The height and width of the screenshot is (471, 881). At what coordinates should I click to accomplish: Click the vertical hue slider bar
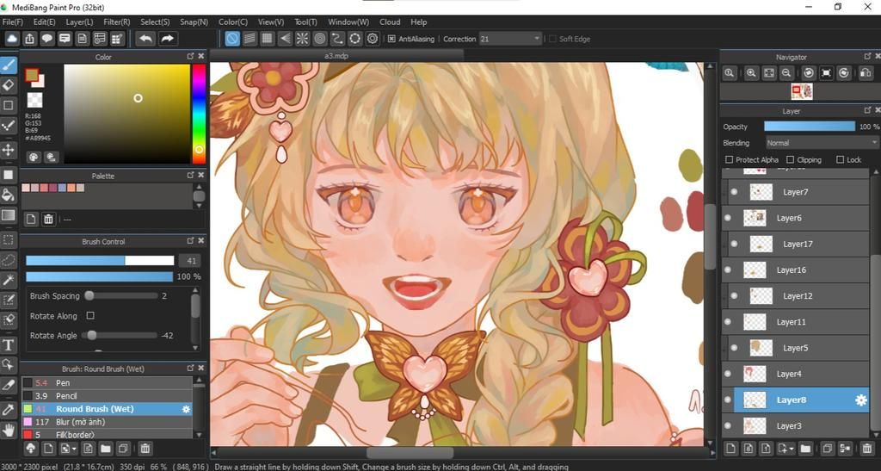coord(199,108)
